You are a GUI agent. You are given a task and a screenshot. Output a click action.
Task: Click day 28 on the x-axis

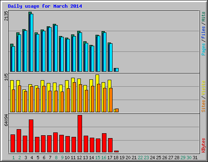(177, 158)
